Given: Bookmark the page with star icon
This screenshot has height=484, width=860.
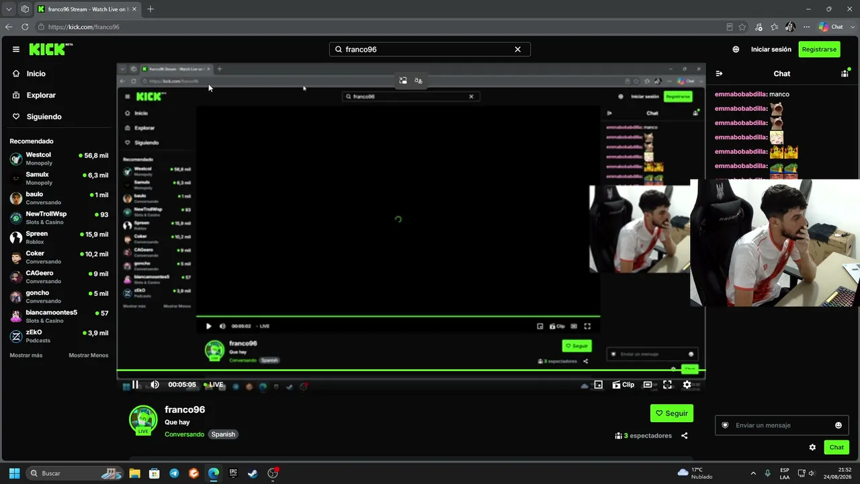Looking at the screenshot, I should 742,27.
